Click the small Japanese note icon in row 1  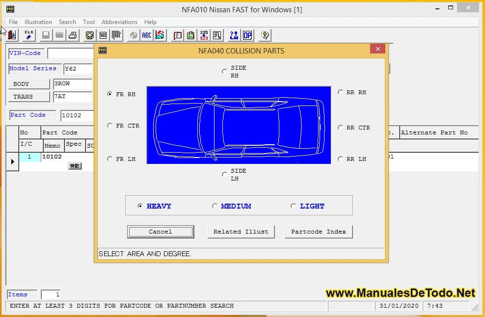coord(75,166)
